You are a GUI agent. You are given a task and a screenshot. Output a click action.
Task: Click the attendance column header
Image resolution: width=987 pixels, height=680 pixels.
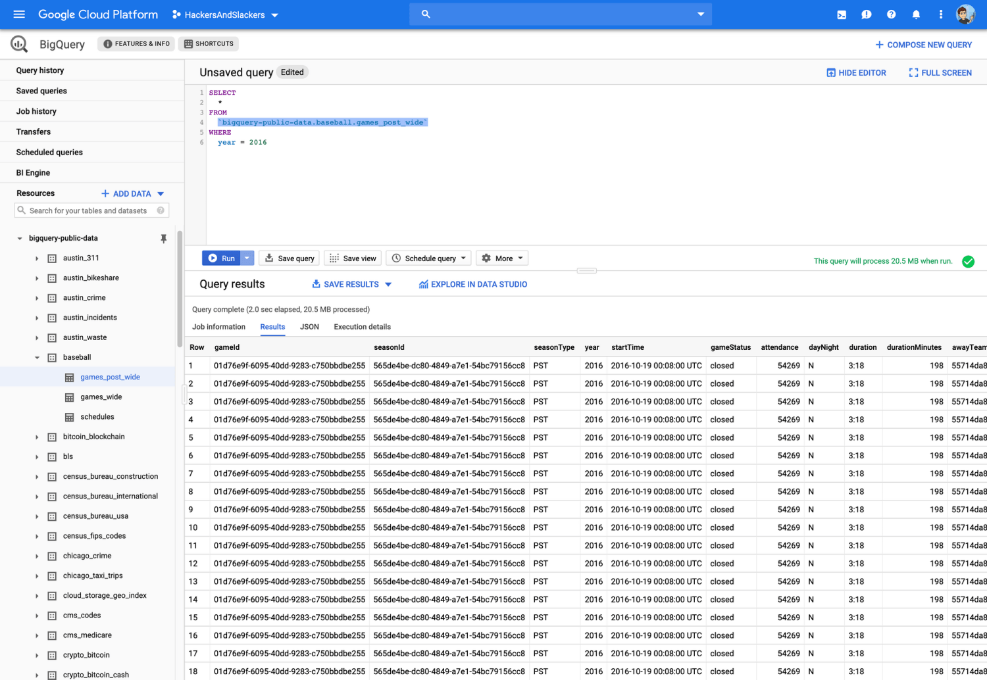pyautogui.click(x=780, y=347)
